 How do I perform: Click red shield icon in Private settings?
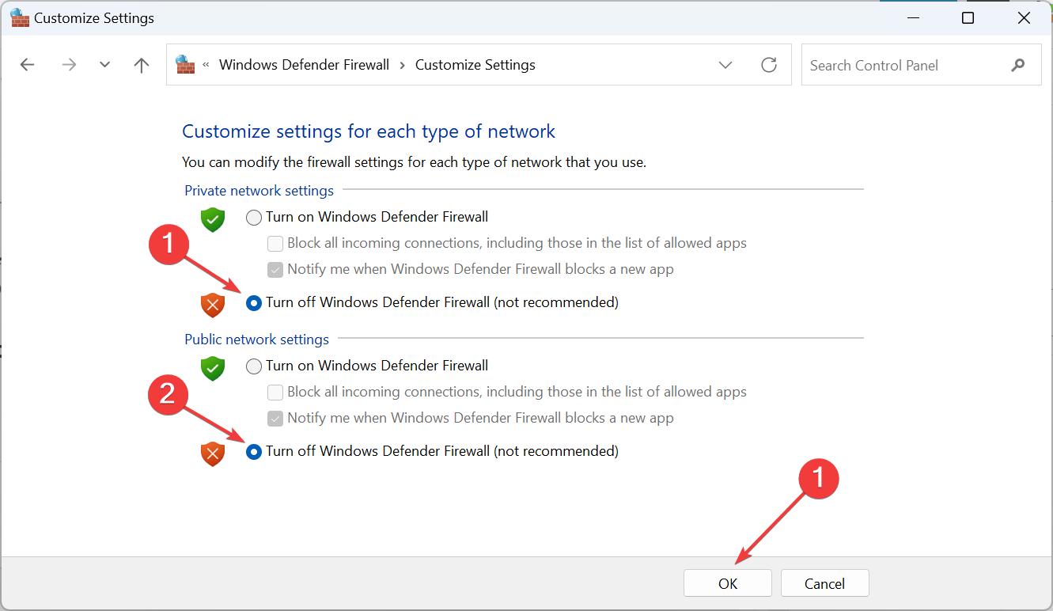point(212,305)
